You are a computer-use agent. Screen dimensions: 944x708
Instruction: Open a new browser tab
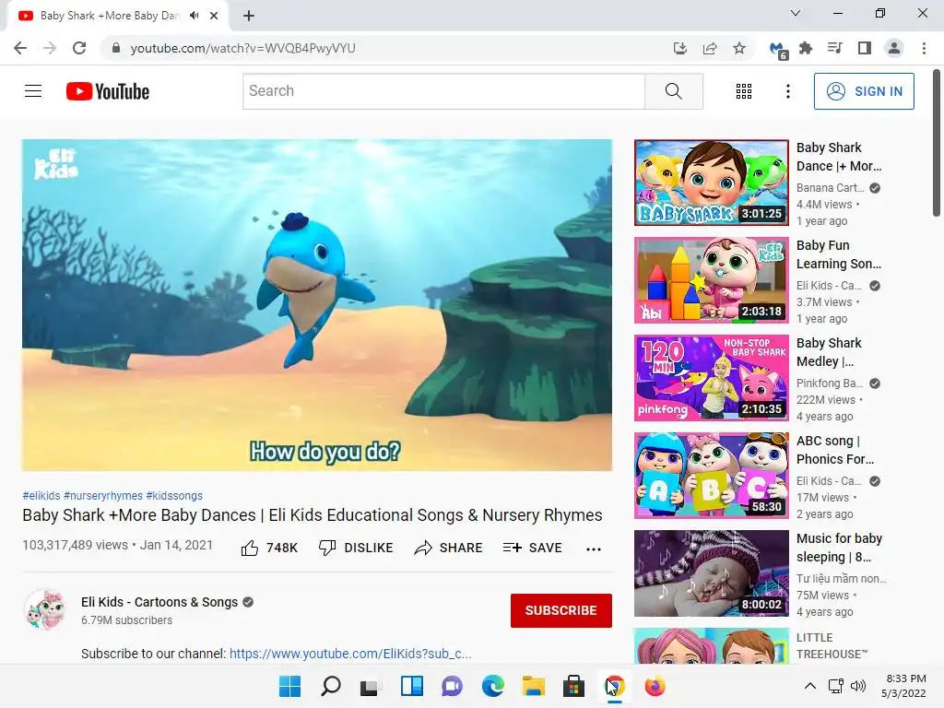point(249,16)
